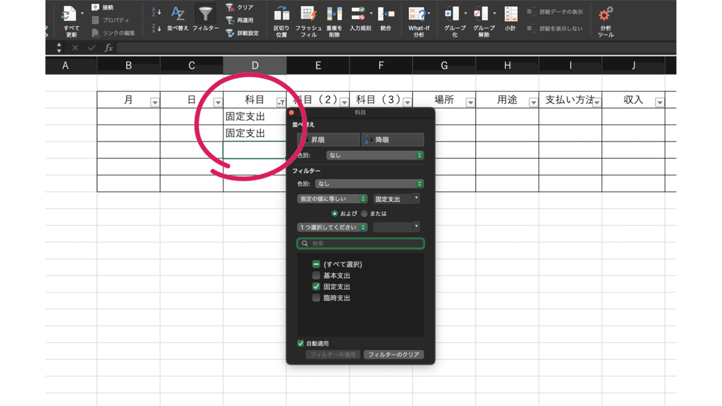Viewport: 722px width, 406px height.
Task: Open the 接続 connections item
Action: click(102, 7)
